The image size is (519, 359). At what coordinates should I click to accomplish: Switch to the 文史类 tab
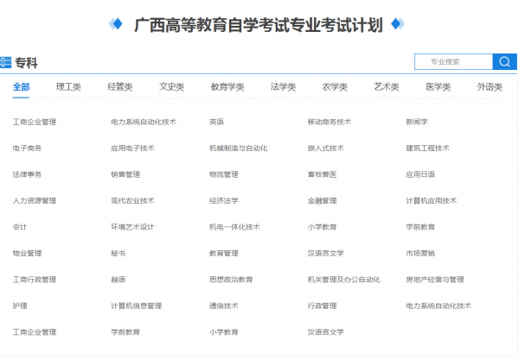172,87
